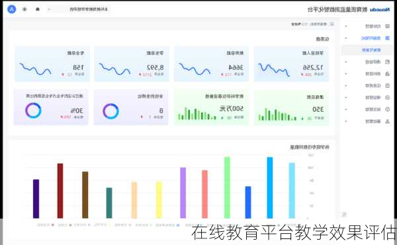Click the sun-shaped settings icon in header
The width and height of the screenshot is (397, 245).
click(x=24, y=9)
